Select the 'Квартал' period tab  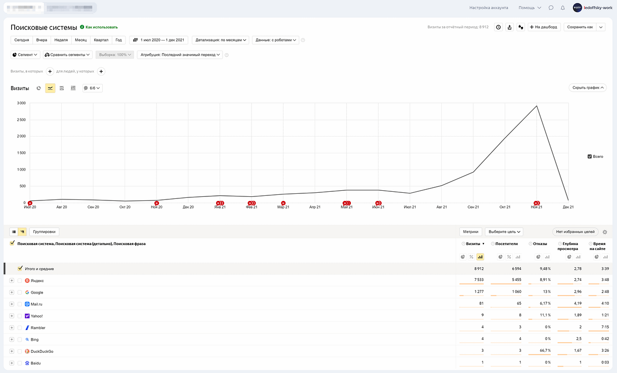click(x=101, y=40)
